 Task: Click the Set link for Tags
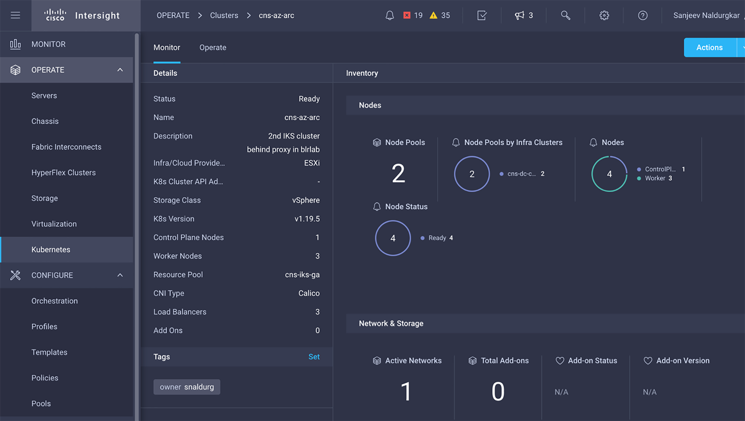pyautogui.click(x=314, y=357)
